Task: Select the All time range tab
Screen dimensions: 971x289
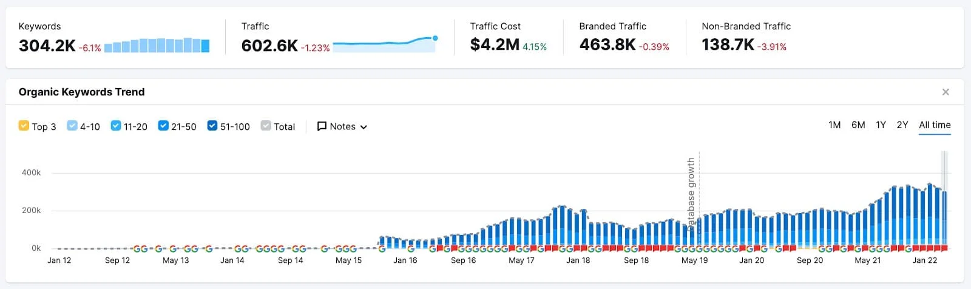Action: pos(935,125)
